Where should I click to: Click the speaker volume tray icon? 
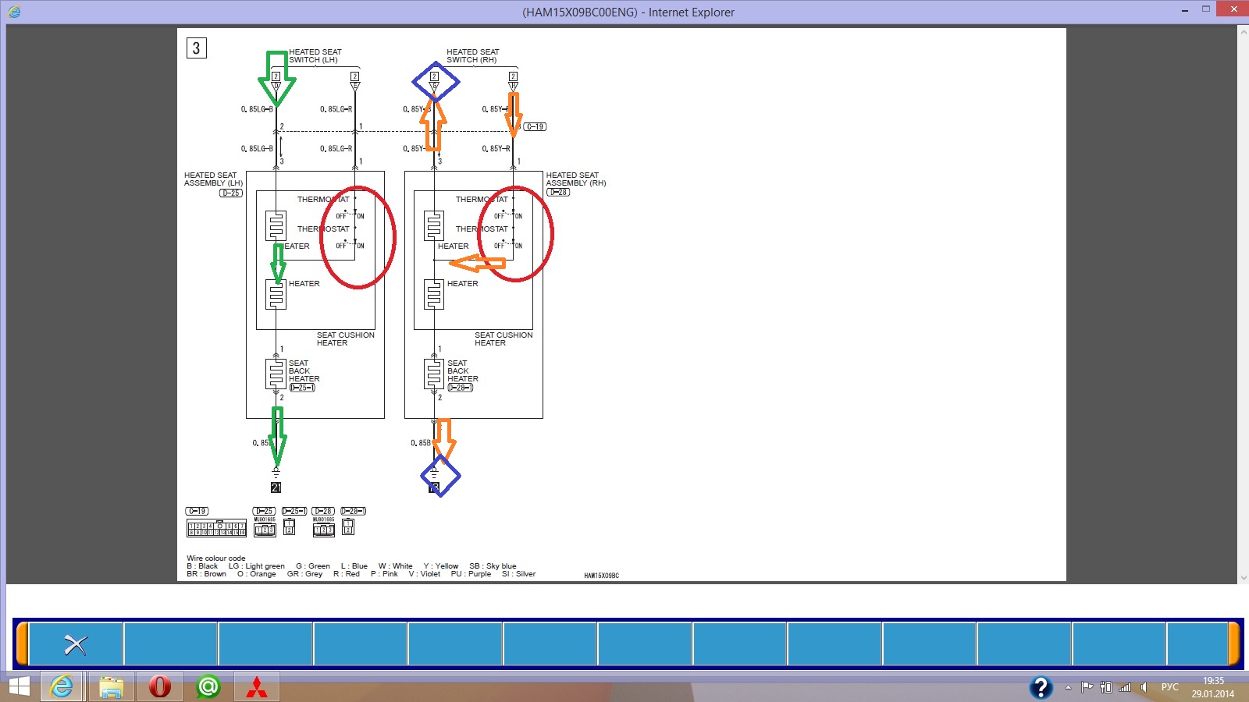pos(1144,687)
